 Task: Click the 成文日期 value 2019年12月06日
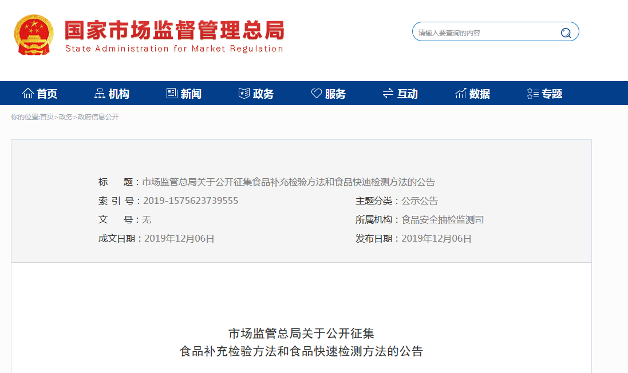tap(179, 239)
